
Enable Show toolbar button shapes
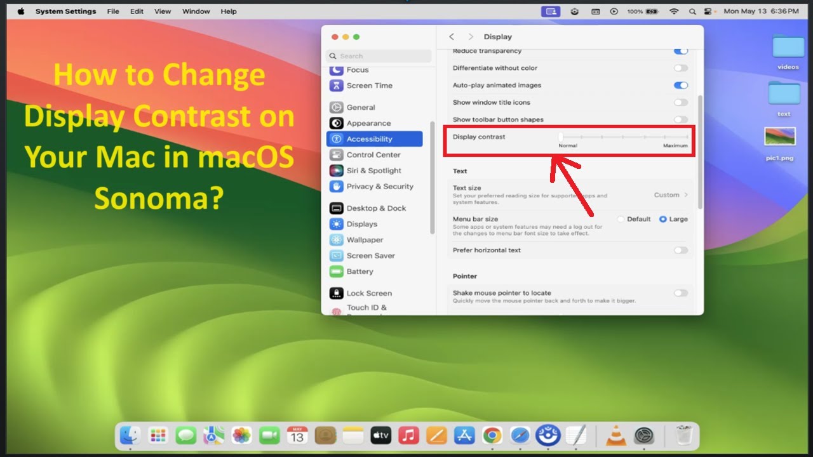click(681, 119)
